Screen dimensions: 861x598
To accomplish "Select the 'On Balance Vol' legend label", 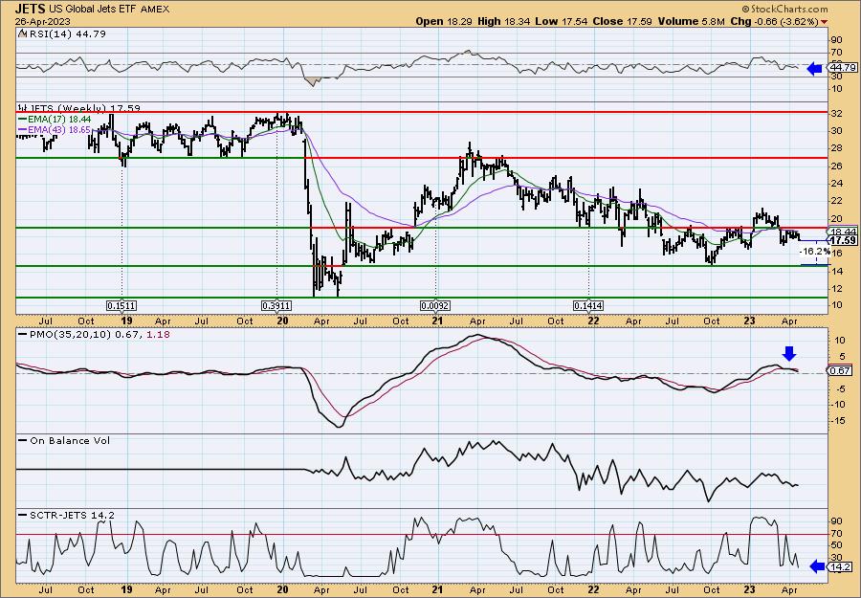I will [69, 440].
